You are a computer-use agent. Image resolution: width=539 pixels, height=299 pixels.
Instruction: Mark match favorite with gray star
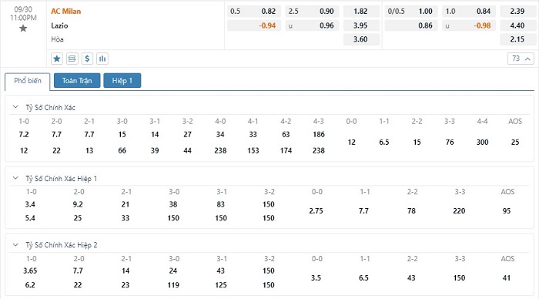23,29
